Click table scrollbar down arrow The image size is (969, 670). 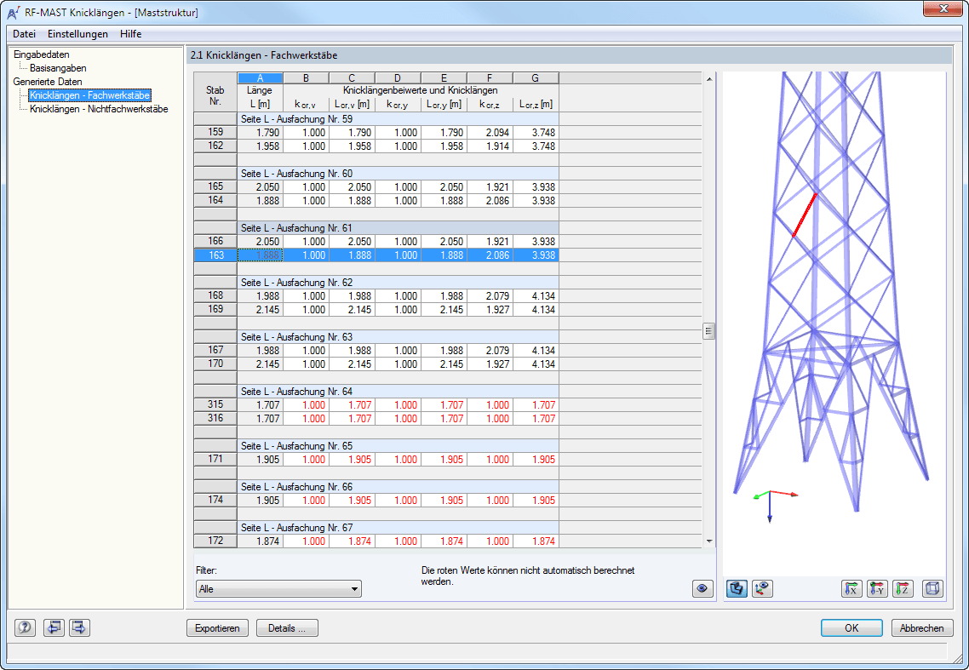(708, 541)
